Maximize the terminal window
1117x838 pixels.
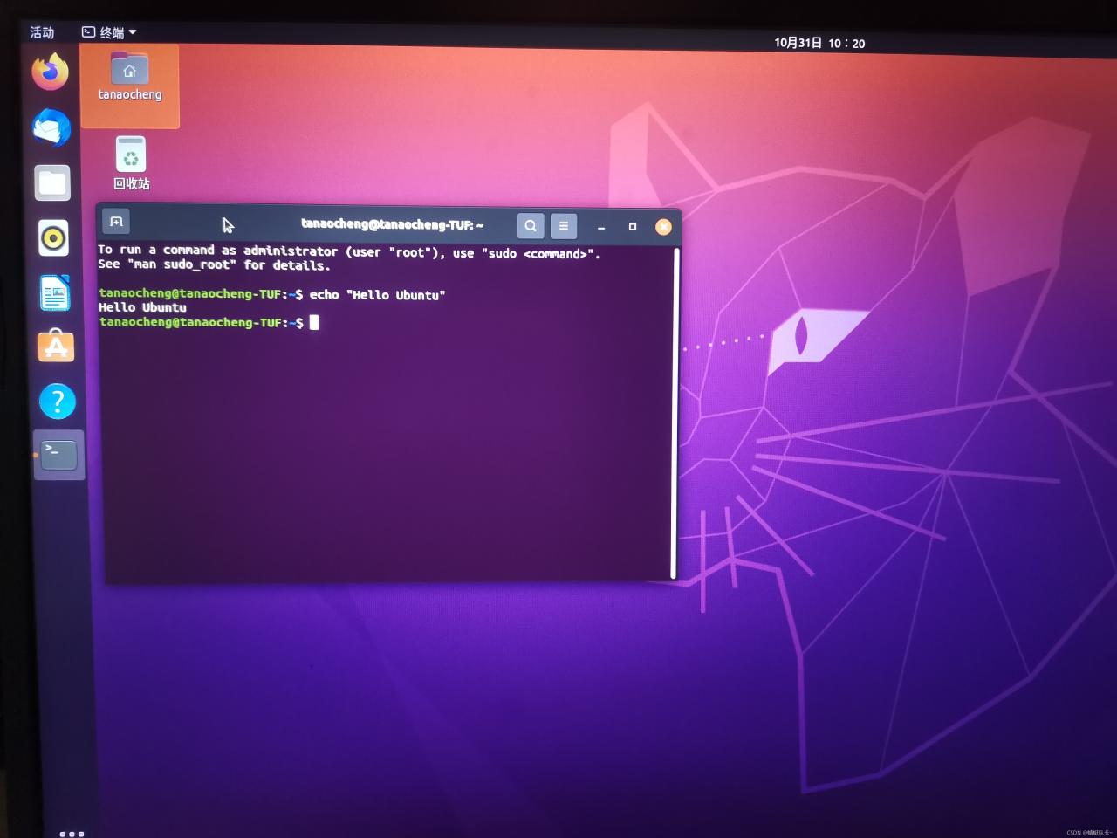[633, 227]
